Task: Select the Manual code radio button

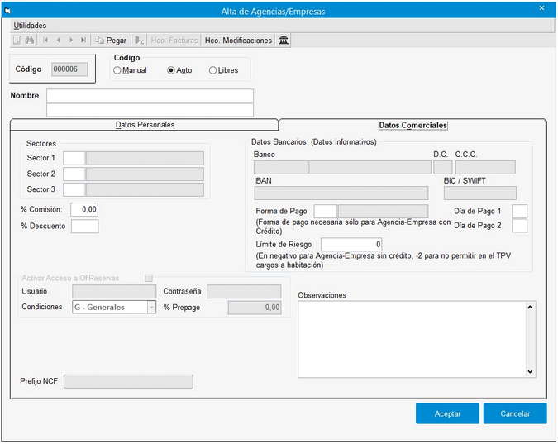Action: pos(117,70)
